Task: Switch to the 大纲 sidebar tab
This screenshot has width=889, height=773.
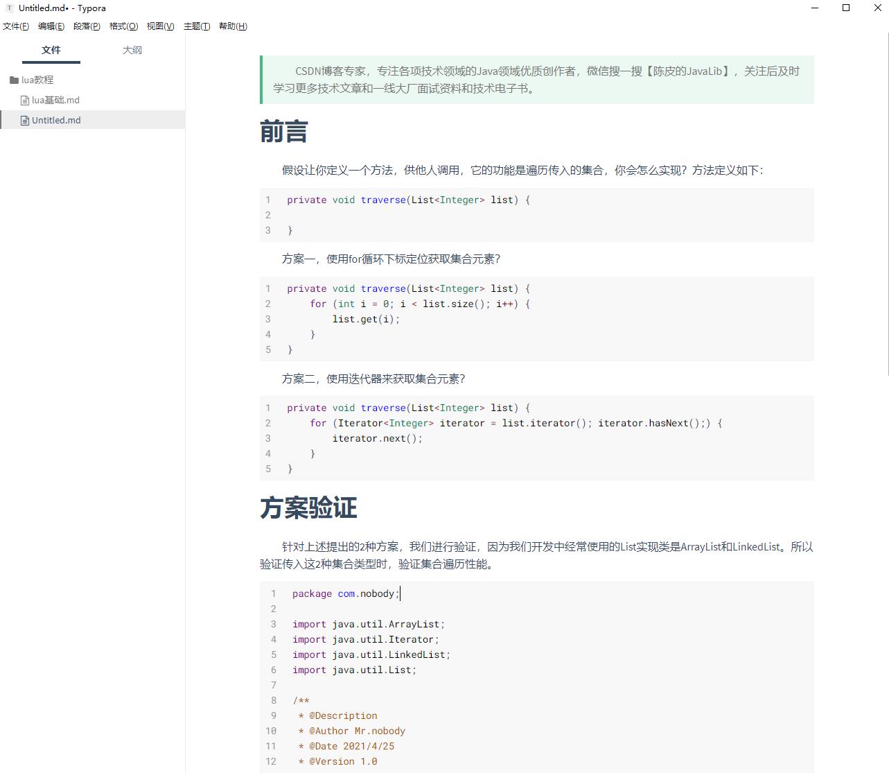Action: [x=132, y=50]
